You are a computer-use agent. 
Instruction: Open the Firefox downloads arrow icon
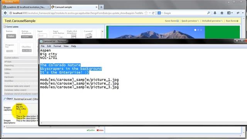tap(215, 13)
